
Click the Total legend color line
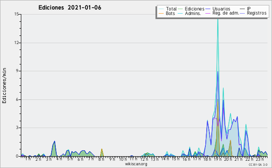click(161, 9)
